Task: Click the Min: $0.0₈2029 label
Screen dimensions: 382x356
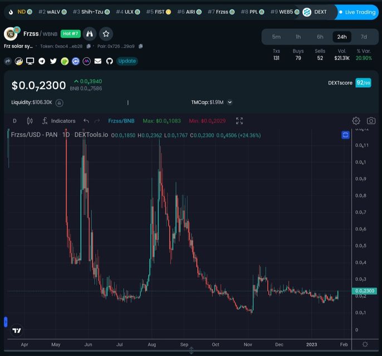Action: pyautogui.click(x=207, y=121)
